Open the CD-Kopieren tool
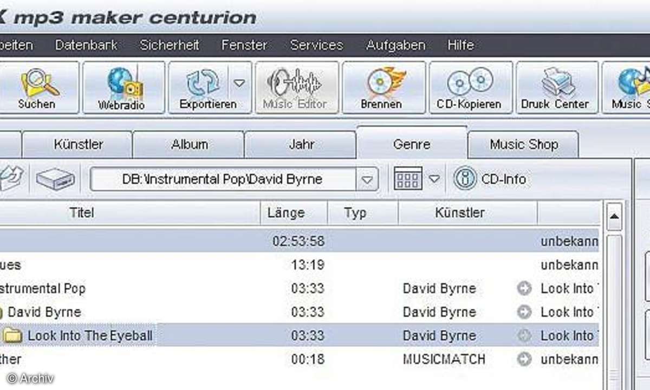The image size is (650, 390). coord(470,88)
